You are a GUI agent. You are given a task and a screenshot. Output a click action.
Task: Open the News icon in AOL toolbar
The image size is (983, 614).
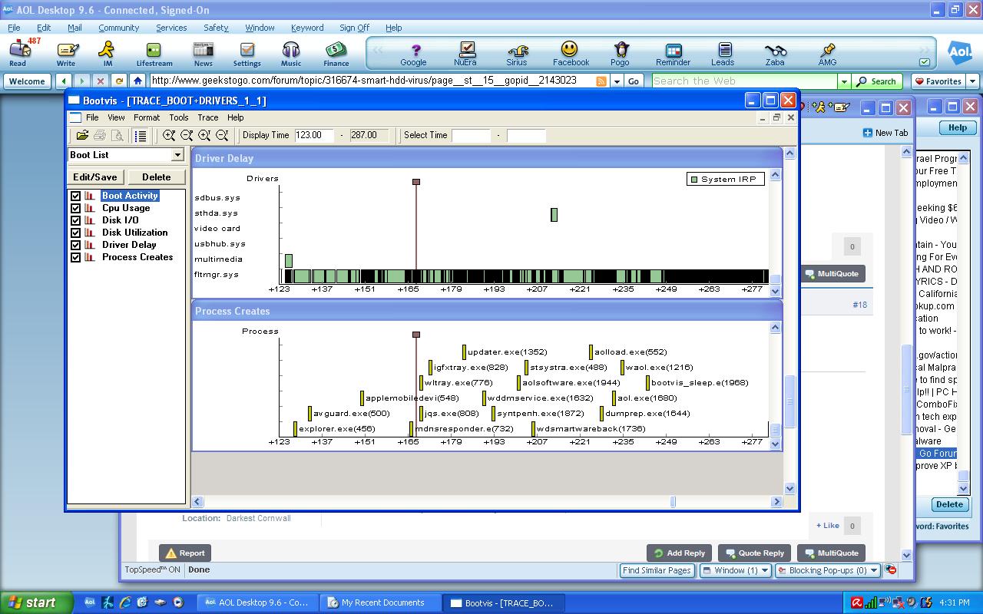click(203, 52)
